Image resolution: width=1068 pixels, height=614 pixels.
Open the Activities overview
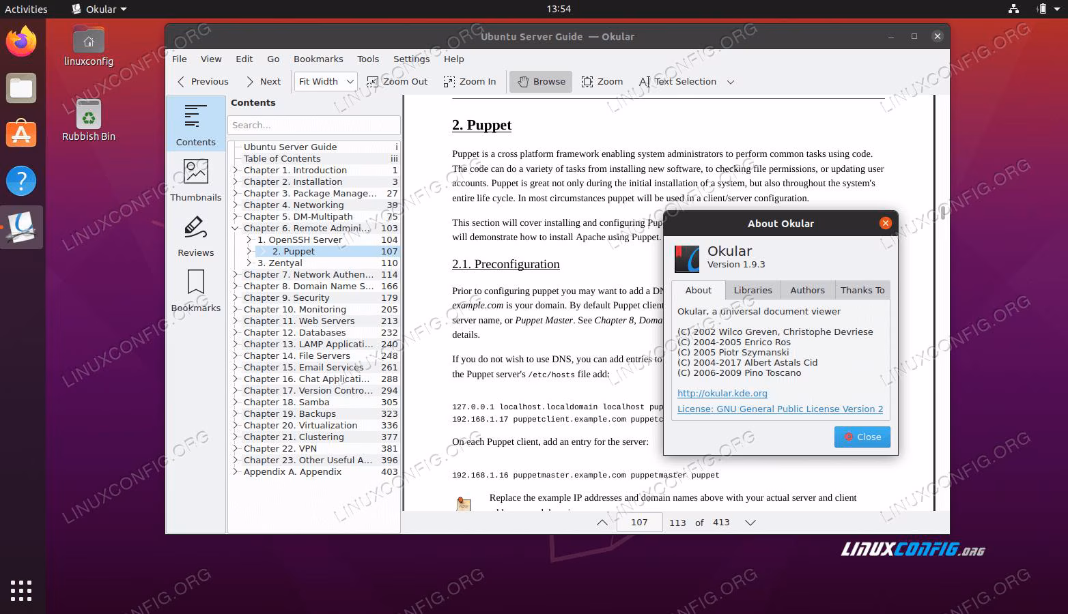coord(26,9)
